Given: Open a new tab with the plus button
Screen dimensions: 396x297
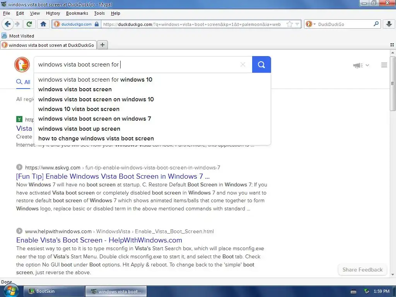Looking at the screenshot, I should [x=102, y=45].
